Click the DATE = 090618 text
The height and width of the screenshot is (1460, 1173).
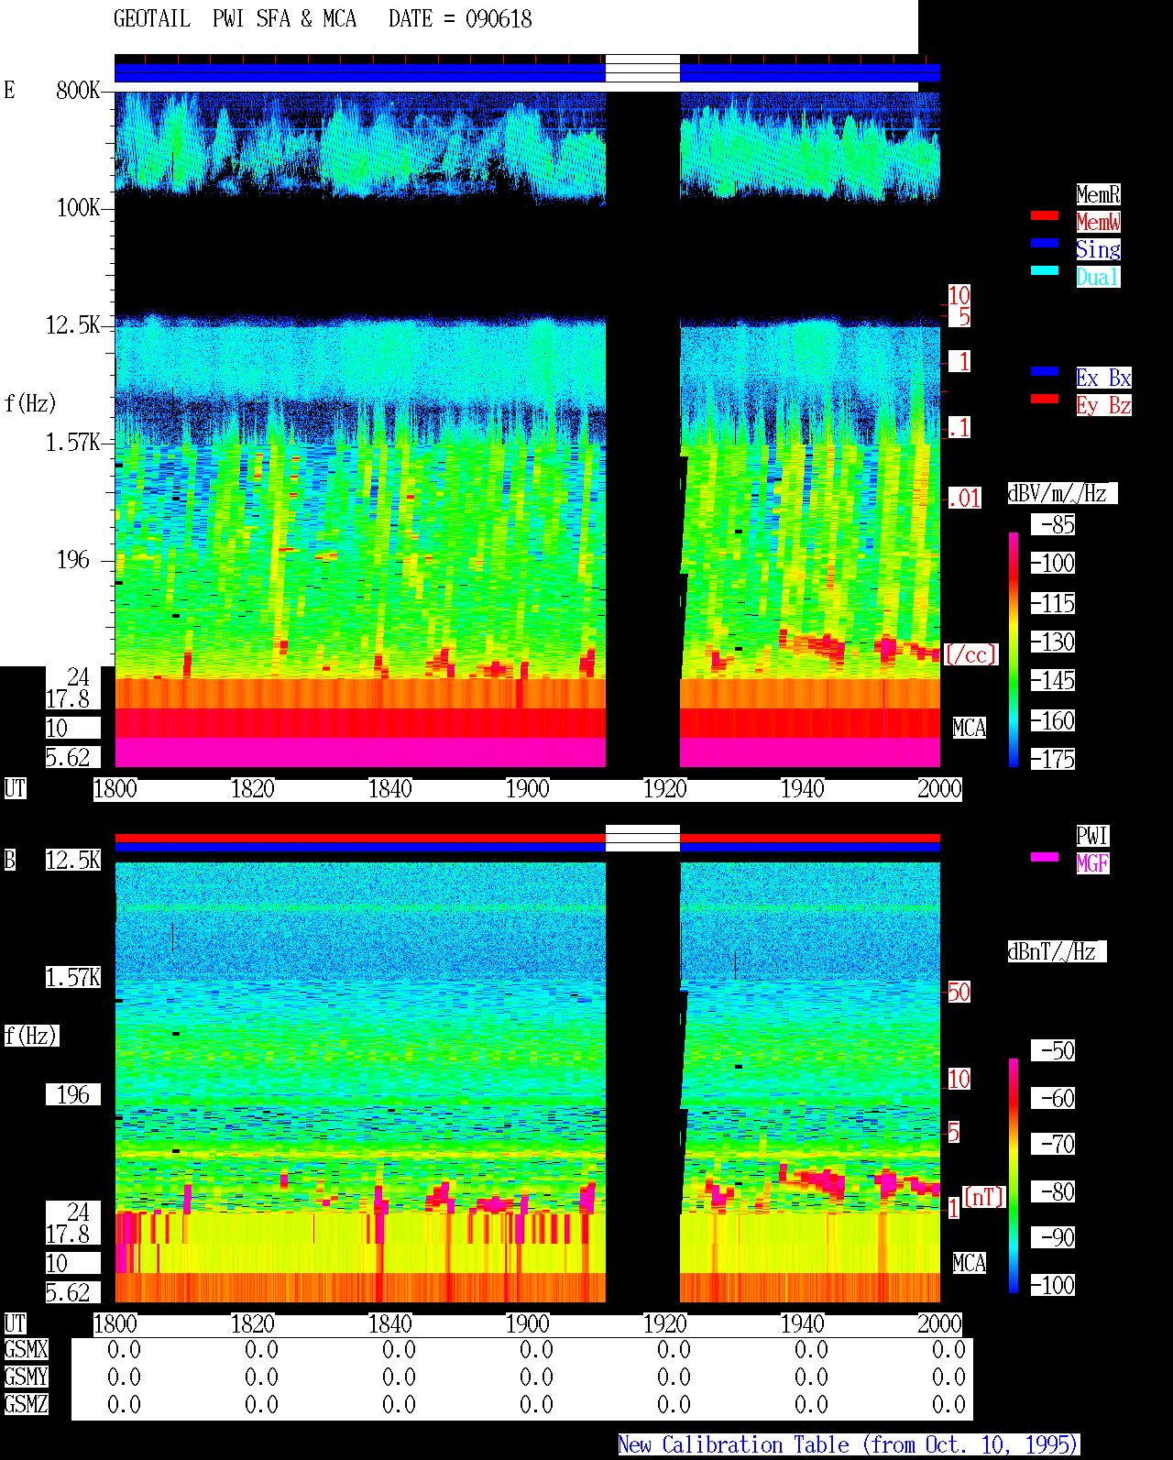click(460, 19)
